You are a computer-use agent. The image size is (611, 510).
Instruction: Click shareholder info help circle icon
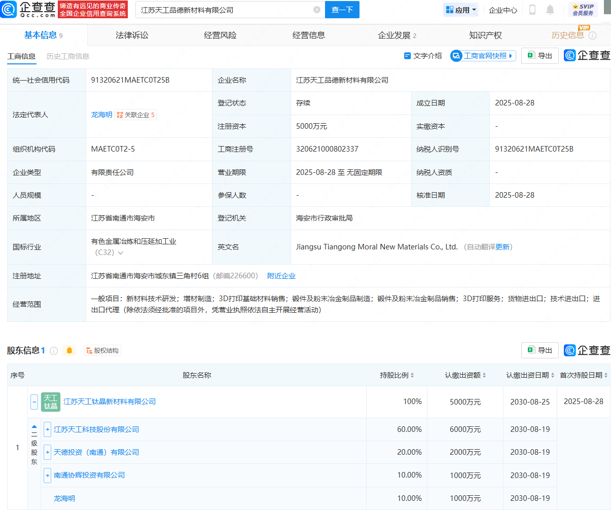tap(54, 351)
